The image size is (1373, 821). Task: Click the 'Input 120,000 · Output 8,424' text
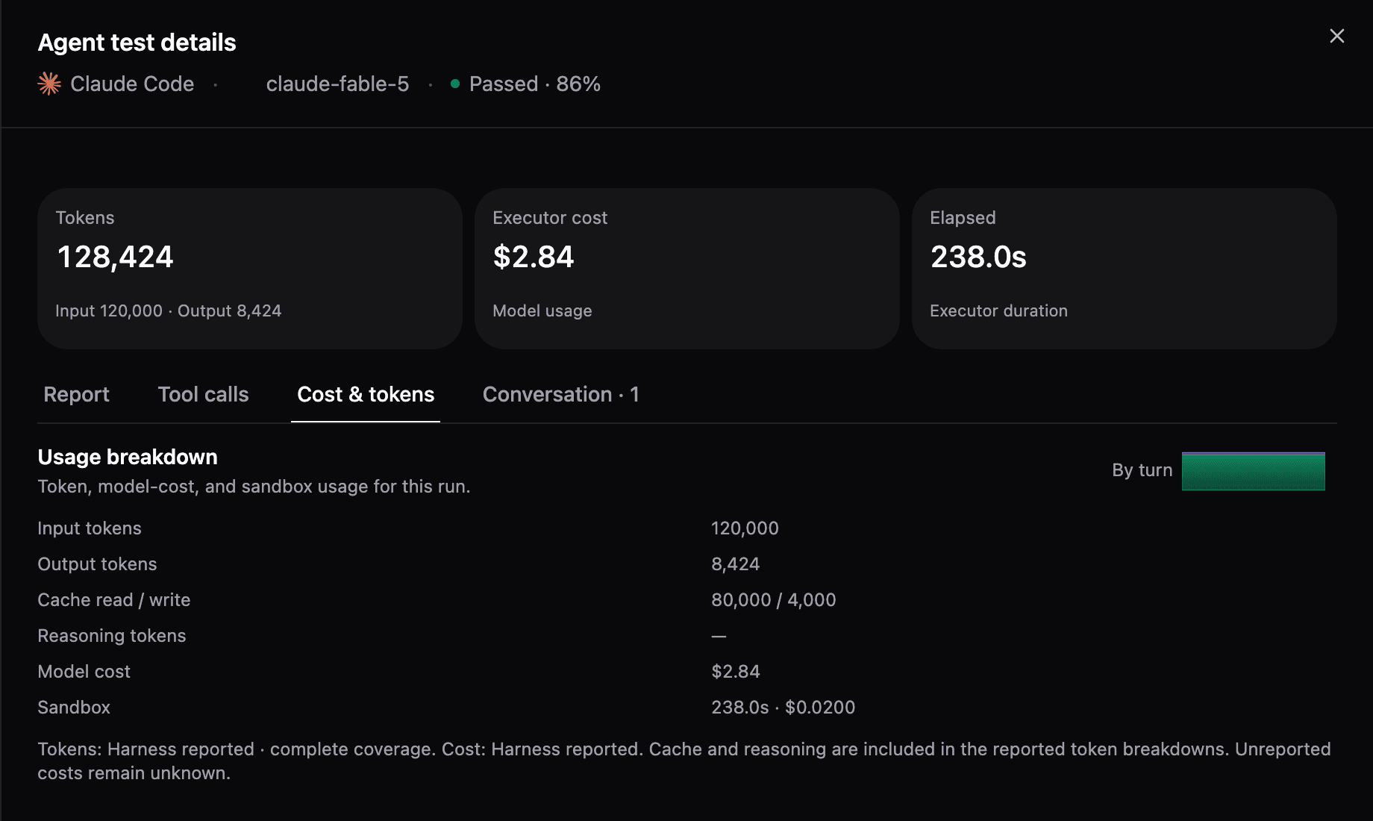[x=168, y=310]
